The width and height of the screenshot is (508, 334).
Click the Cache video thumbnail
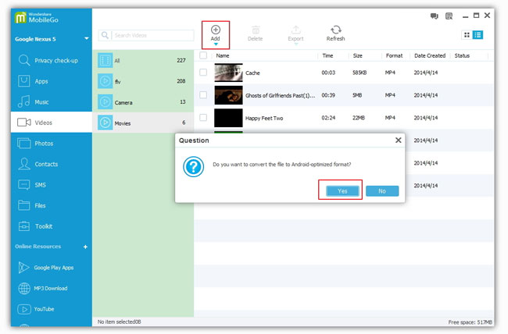[x=228, y=73]
